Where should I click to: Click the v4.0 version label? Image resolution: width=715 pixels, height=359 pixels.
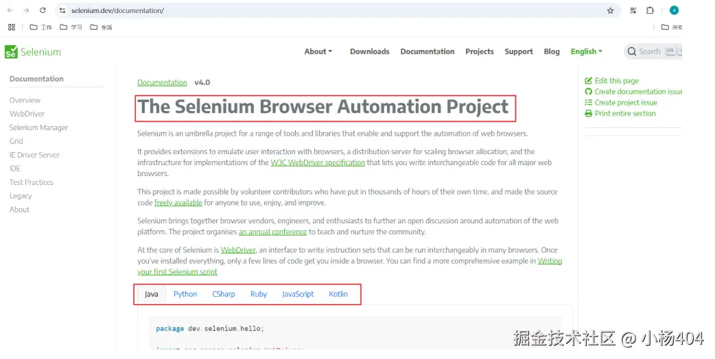pyautogui.click(x=202, y=82)
